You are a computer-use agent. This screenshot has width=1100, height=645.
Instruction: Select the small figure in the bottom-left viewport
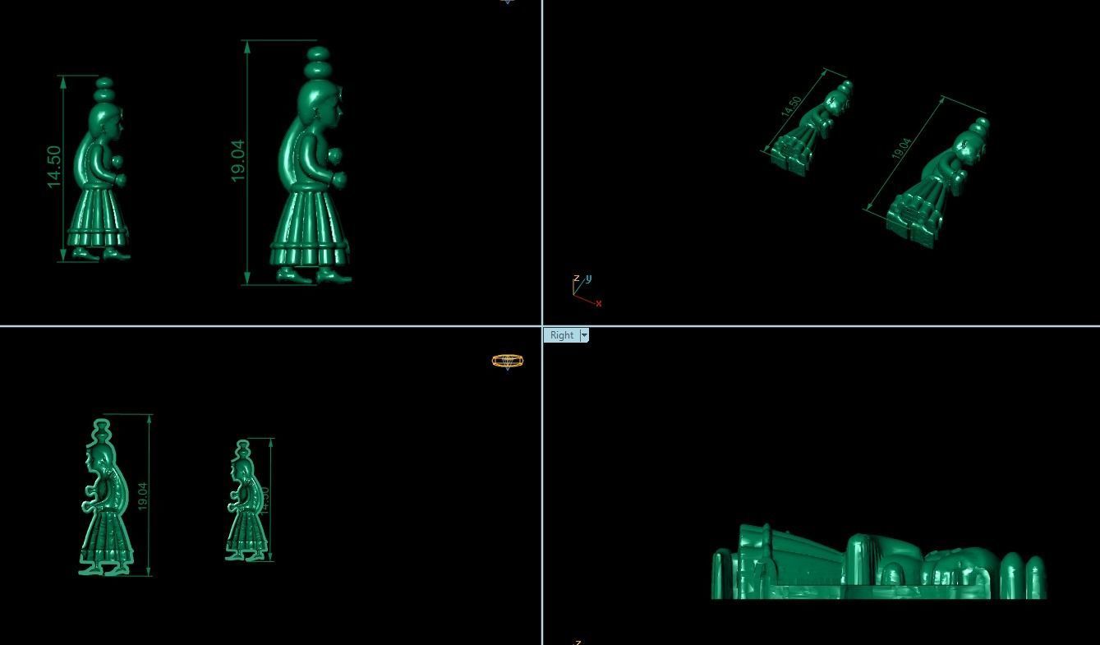click(246, 501)
